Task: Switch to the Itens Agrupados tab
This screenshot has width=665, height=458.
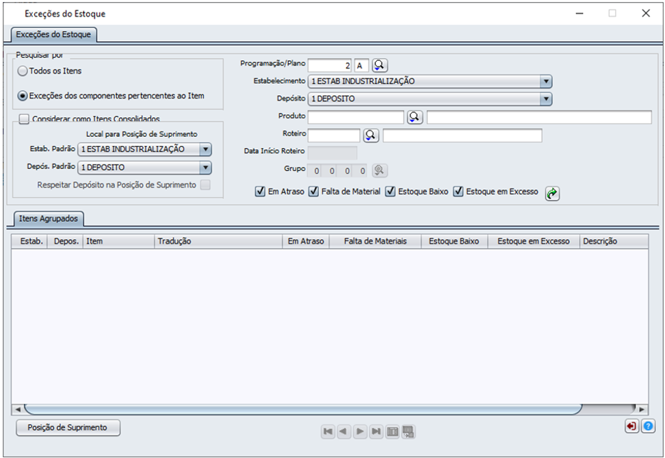Action: [49, 219]
